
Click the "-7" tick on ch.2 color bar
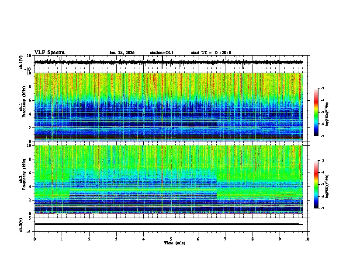322,208
